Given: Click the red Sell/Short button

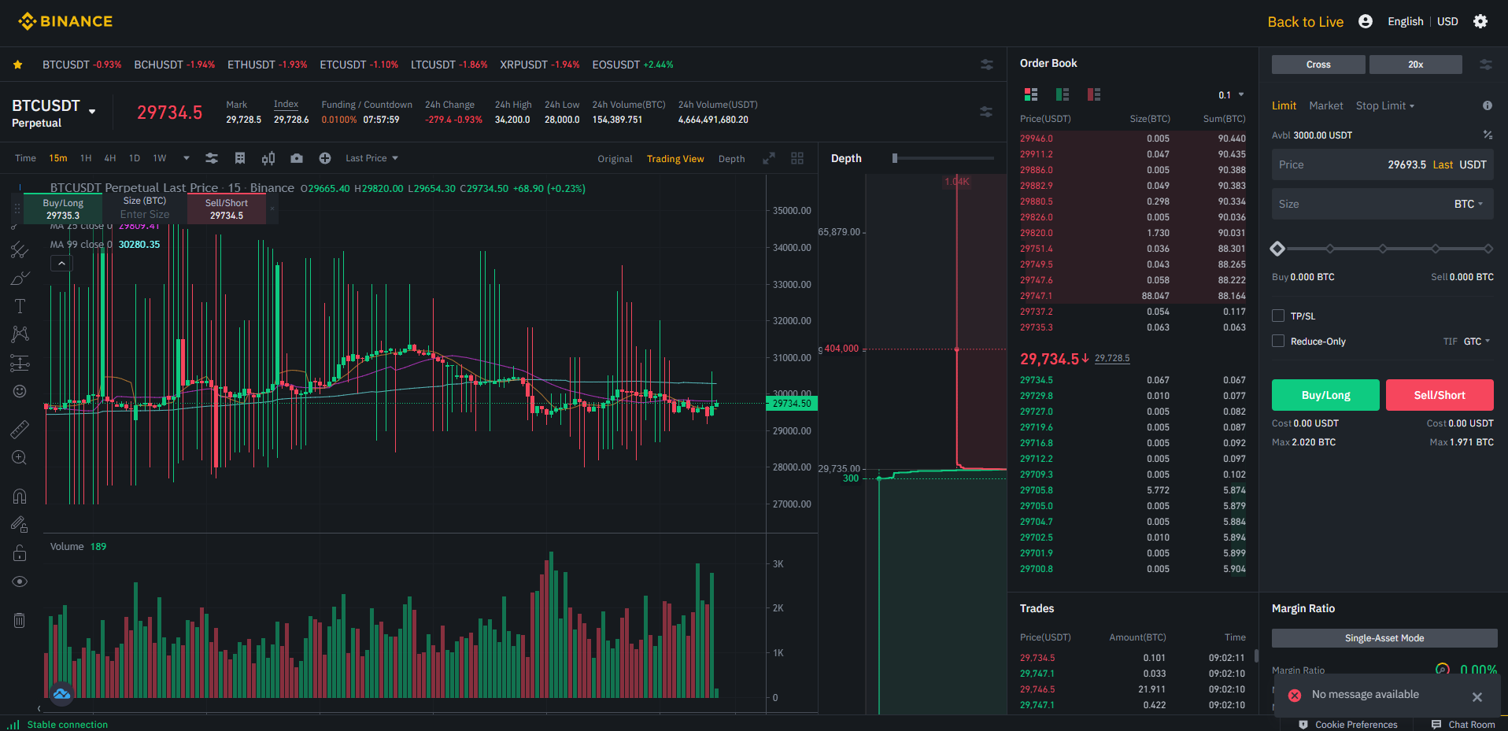Looking at the screenshot, I should pos(1440,395).
